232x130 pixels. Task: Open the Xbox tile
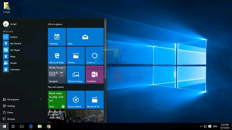(57, 100)
